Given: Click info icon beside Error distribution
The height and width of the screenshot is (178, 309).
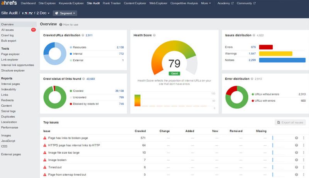Looking at the screenshot, I should coord(252,79).
